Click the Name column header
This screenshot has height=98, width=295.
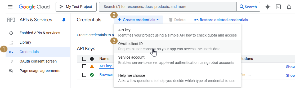tap(104, 59)
